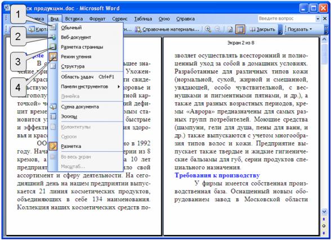This screenshot has height=240, width=331.
Task: Click the Экран 2 из 8 label
Action: (x=241, y=43)
